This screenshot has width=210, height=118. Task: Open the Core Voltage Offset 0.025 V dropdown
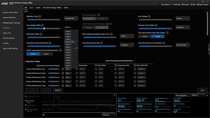click(71, 27)
